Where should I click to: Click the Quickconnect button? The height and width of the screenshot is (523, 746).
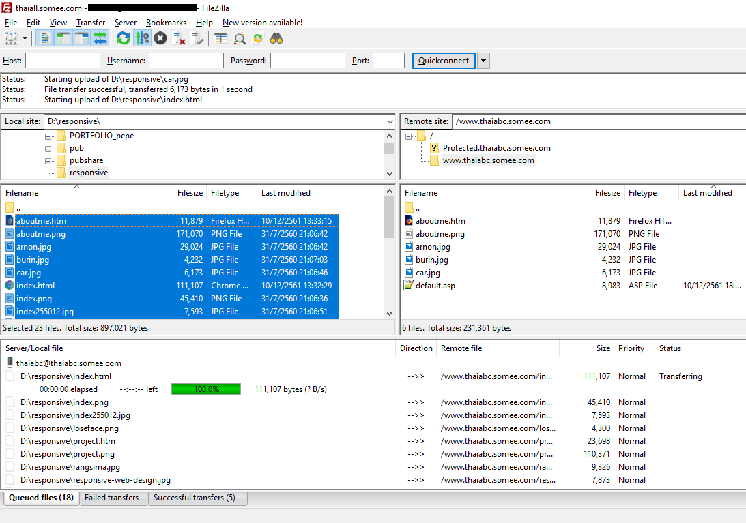[444, 61]
